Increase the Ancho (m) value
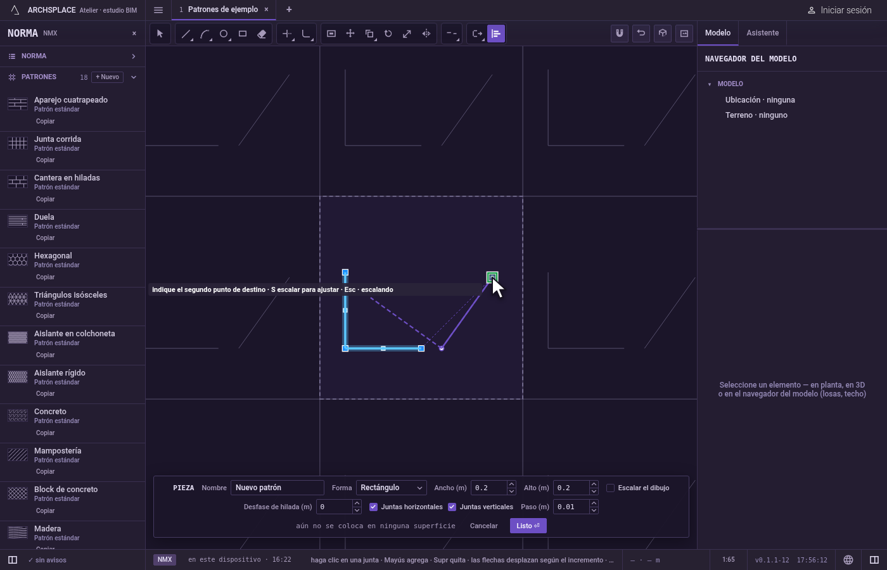The width and height of the screenshot is (887, 570). pos(511,484)
